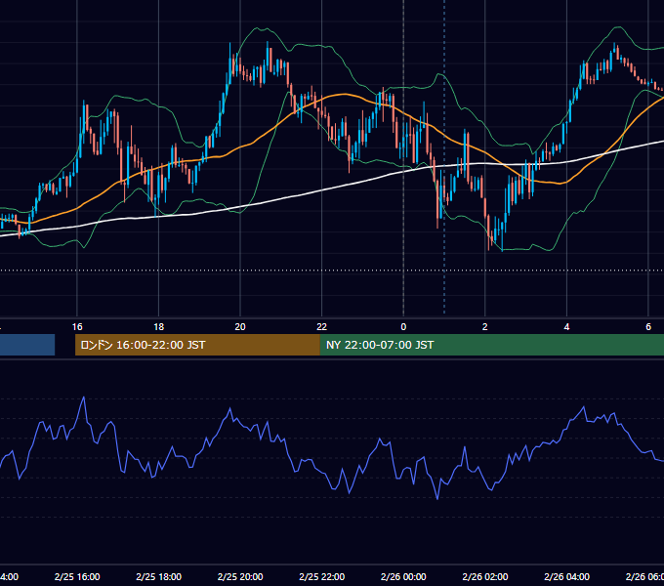The width and height of the screenshot is (664, 586).
Task: Click the NY 22:00-07:00 JST session bar
Action: 491,345
